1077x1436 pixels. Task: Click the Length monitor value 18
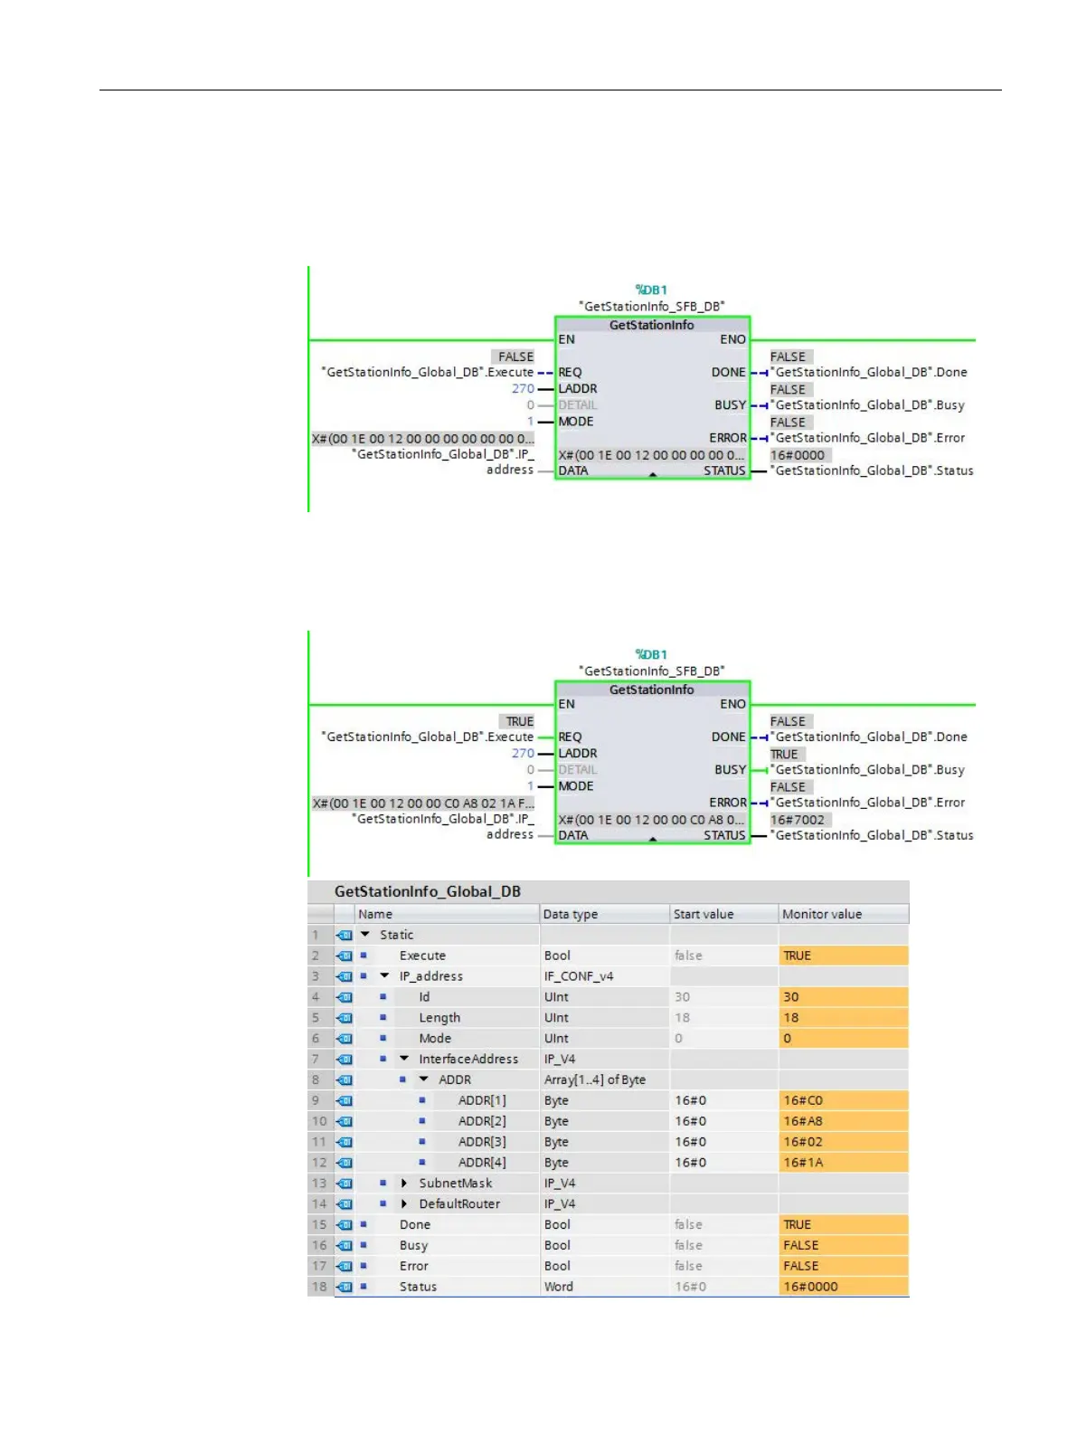pos(844,1018)
